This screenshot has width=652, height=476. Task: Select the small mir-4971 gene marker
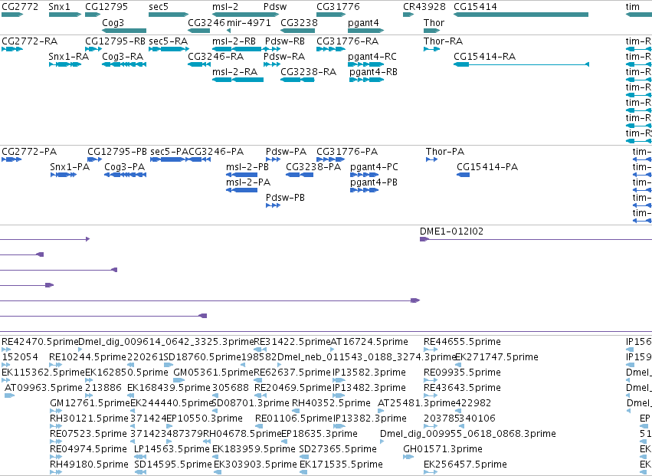pyautogui.click(x=228, y=31)
